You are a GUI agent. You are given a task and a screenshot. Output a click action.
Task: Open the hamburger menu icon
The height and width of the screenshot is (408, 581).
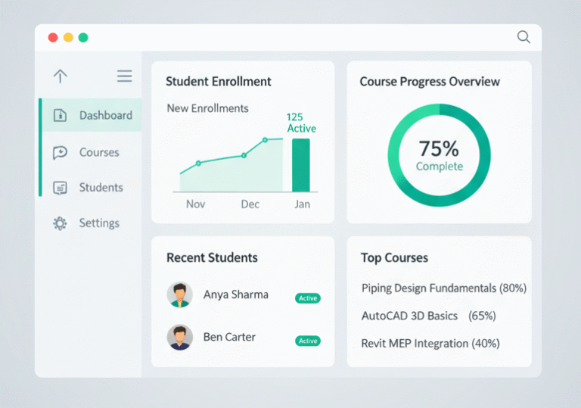[x=125, y=76]
